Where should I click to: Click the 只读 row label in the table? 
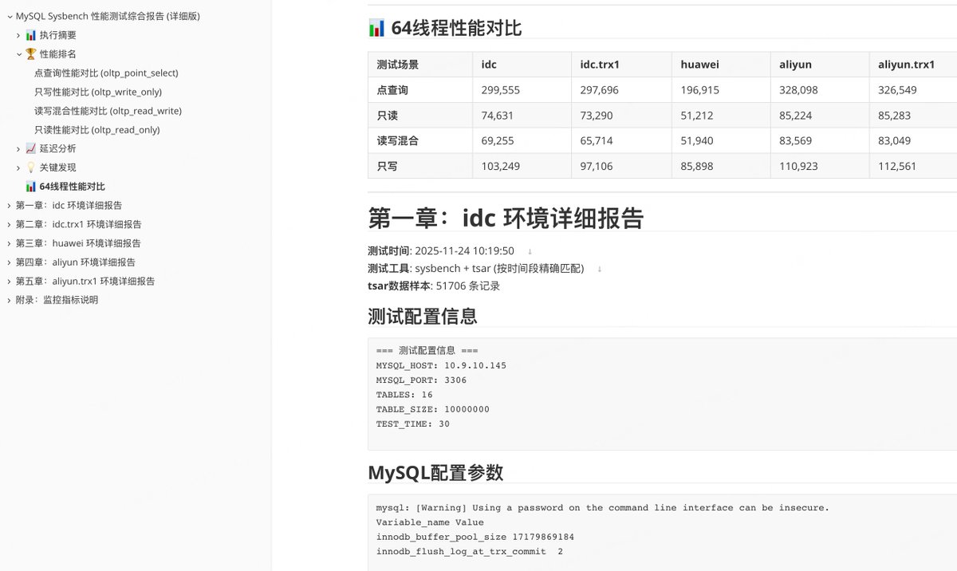388,116
